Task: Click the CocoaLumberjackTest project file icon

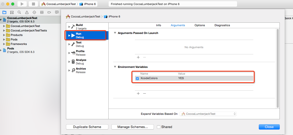Action: [4, 20]
